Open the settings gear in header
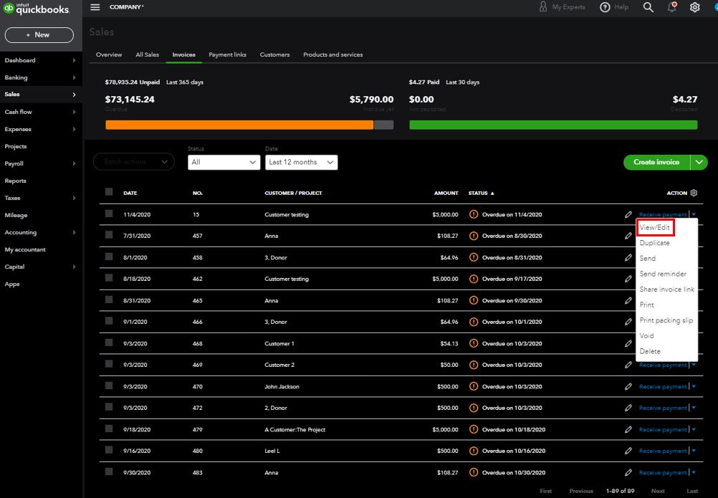 click(694, 7)
